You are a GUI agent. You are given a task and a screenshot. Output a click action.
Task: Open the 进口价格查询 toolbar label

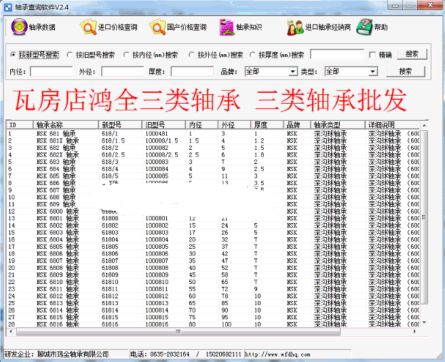click(118, 27)
